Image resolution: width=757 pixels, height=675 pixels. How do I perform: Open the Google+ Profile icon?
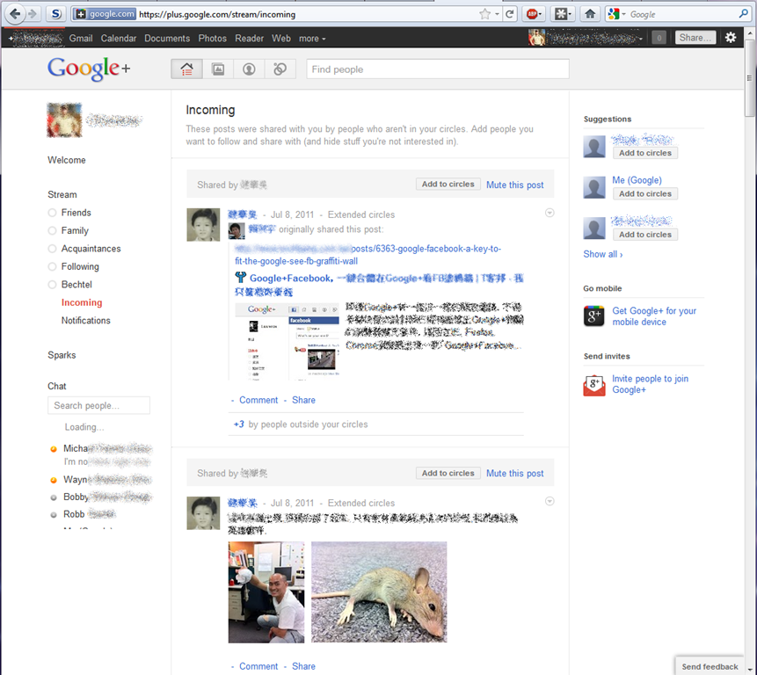click(x=249, y=69)
